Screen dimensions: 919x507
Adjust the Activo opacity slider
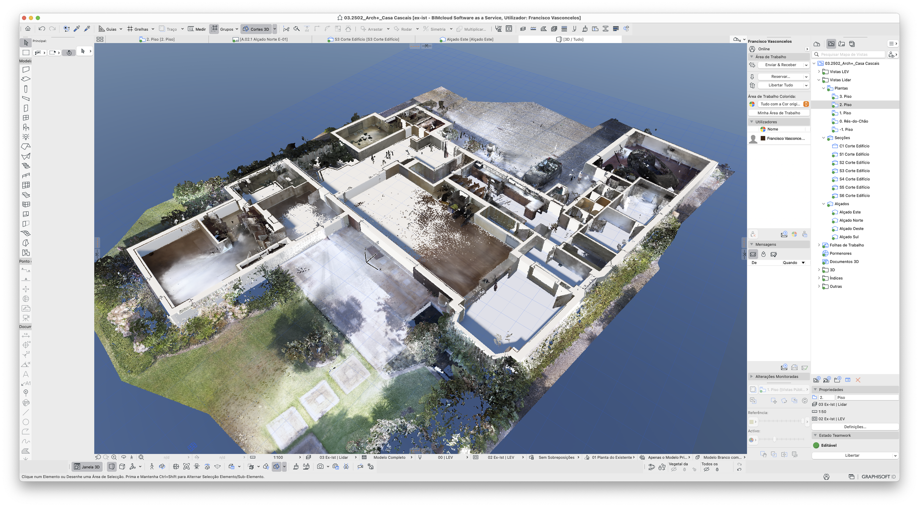774,440
